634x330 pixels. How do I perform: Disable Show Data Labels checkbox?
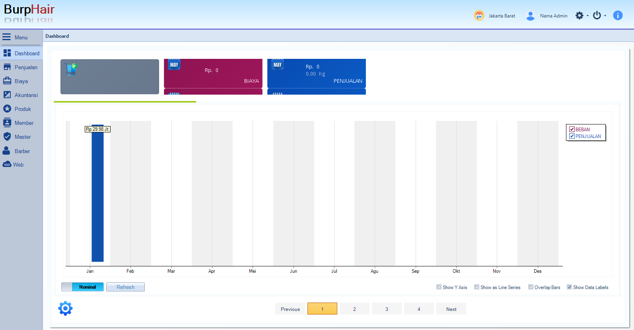pyautogui.click(x=569, y=287)
